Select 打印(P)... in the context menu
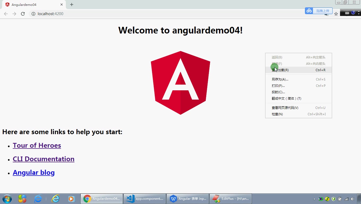 tap(299, 86)
